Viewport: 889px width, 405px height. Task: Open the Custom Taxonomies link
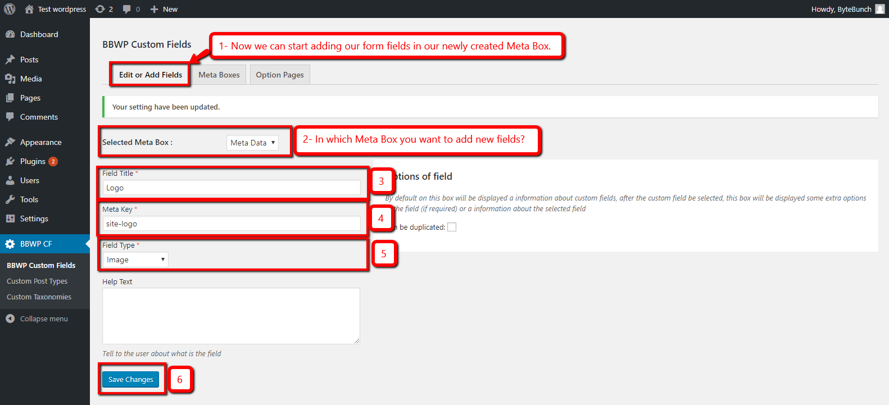39,297
